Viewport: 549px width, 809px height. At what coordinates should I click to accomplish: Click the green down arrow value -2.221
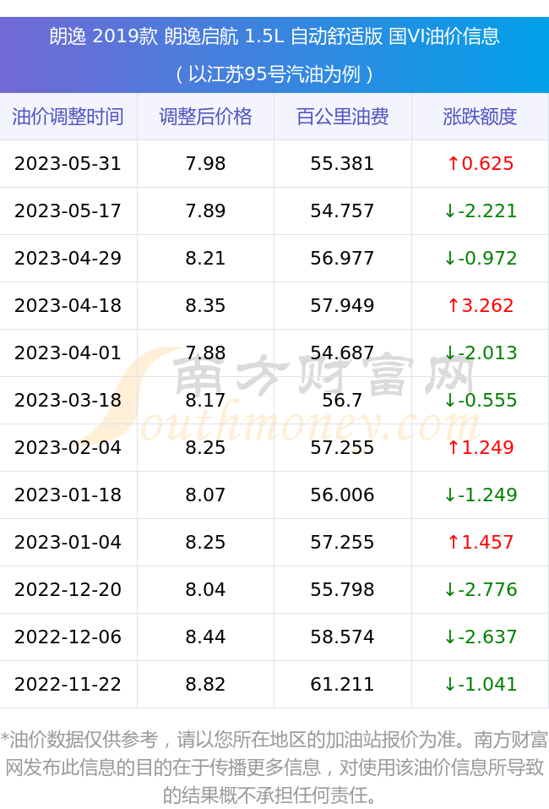[x=481, y=211]
